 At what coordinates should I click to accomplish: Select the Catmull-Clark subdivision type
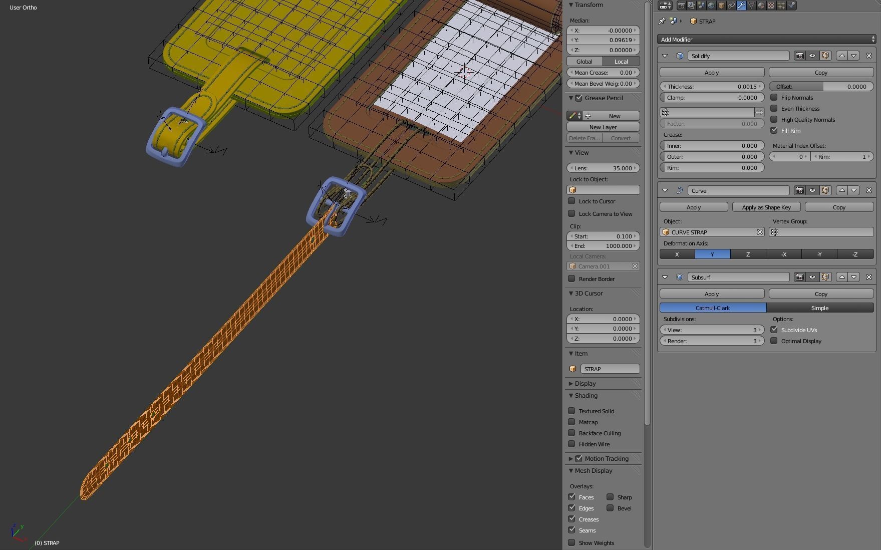point(713,308)
